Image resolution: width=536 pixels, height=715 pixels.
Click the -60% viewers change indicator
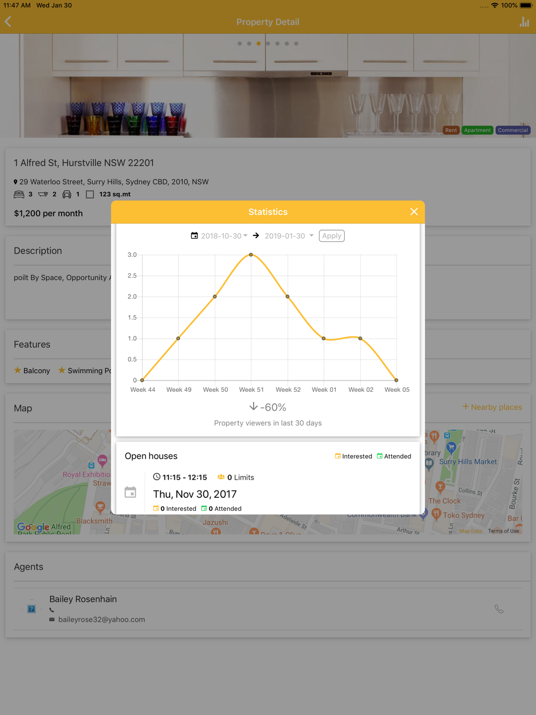268,407
